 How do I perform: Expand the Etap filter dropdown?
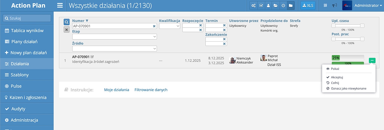(x=115, y=36)
